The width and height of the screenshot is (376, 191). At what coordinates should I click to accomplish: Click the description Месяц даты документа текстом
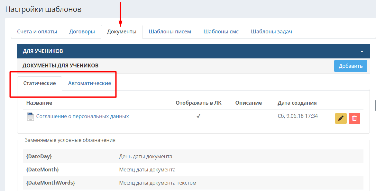[x=158, y=183]
